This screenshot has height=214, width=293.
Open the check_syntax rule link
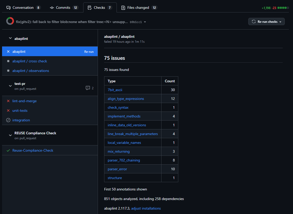click(118, 107)
